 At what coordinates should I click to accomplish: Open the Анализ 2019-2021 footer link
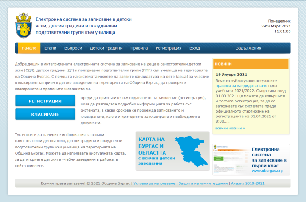coord(247,183)
